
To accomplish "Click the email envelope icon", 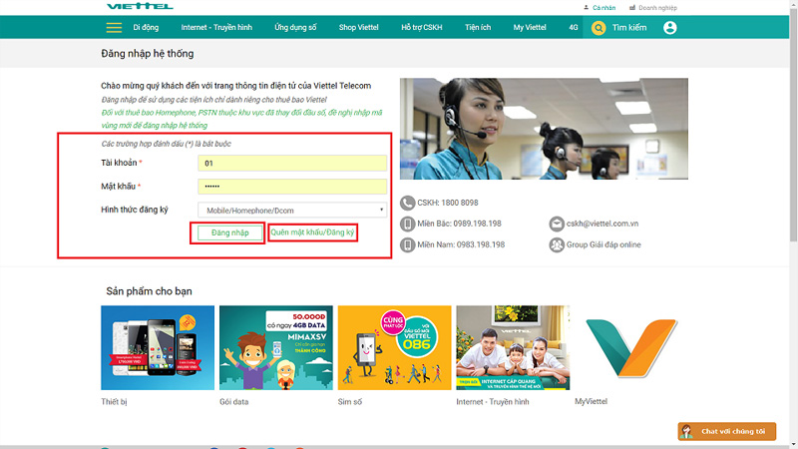I will 556,224.
